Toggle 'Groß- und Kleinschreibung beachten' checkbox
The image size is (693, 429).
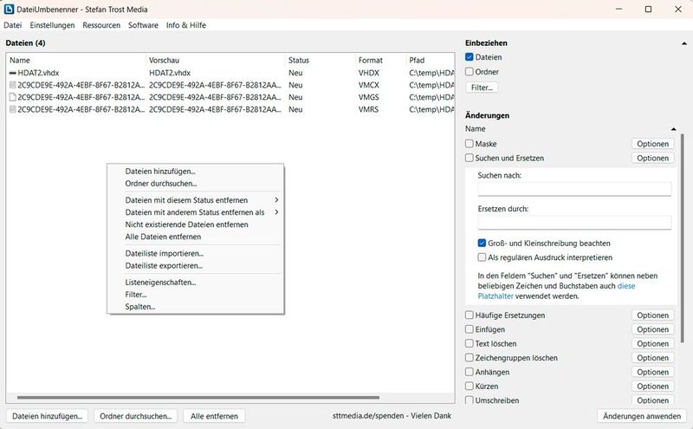pyautogui.click(x=482, y=244)
